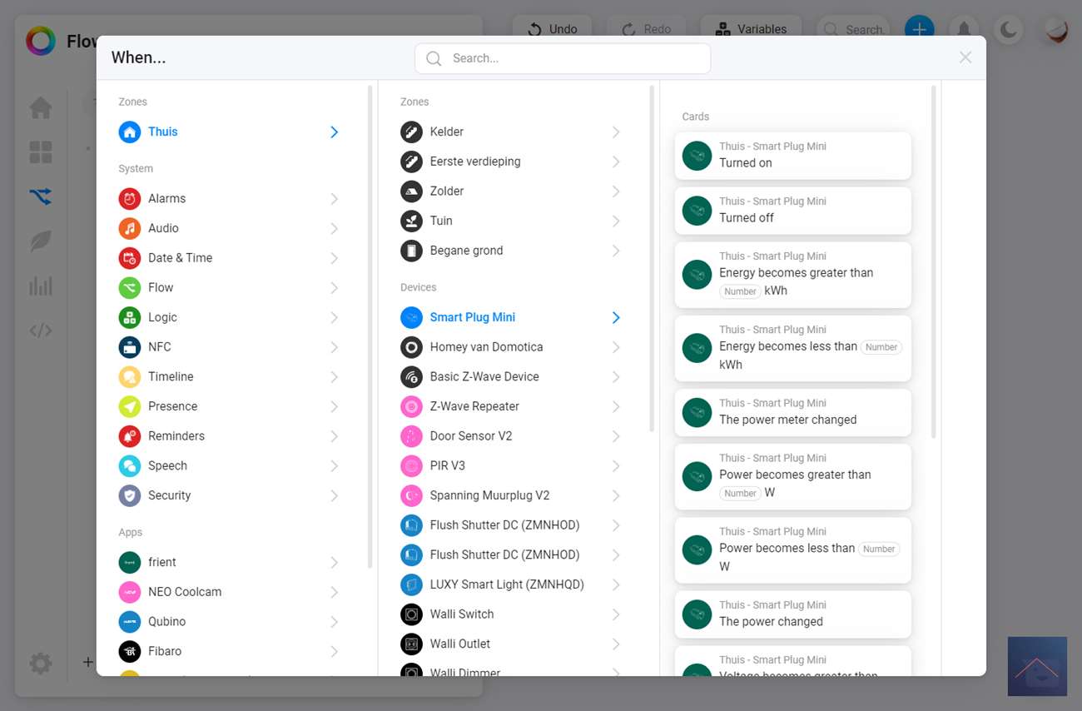Screen dimensions: 1082x711
Task: Click the search field in When dialog
Action: [563, 58]
